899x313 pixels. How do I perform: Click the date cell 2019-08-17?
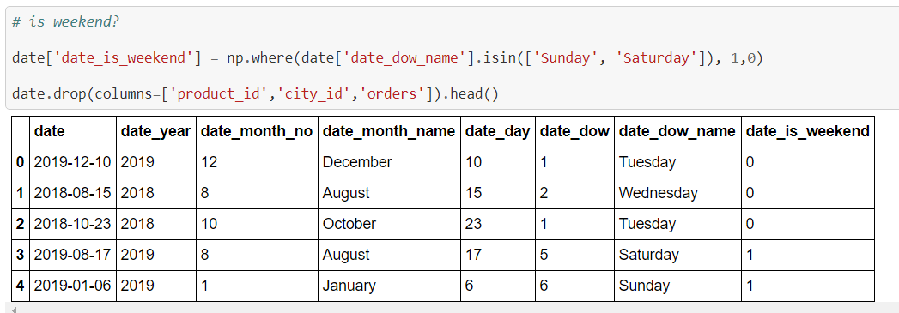tap(73, 256)
